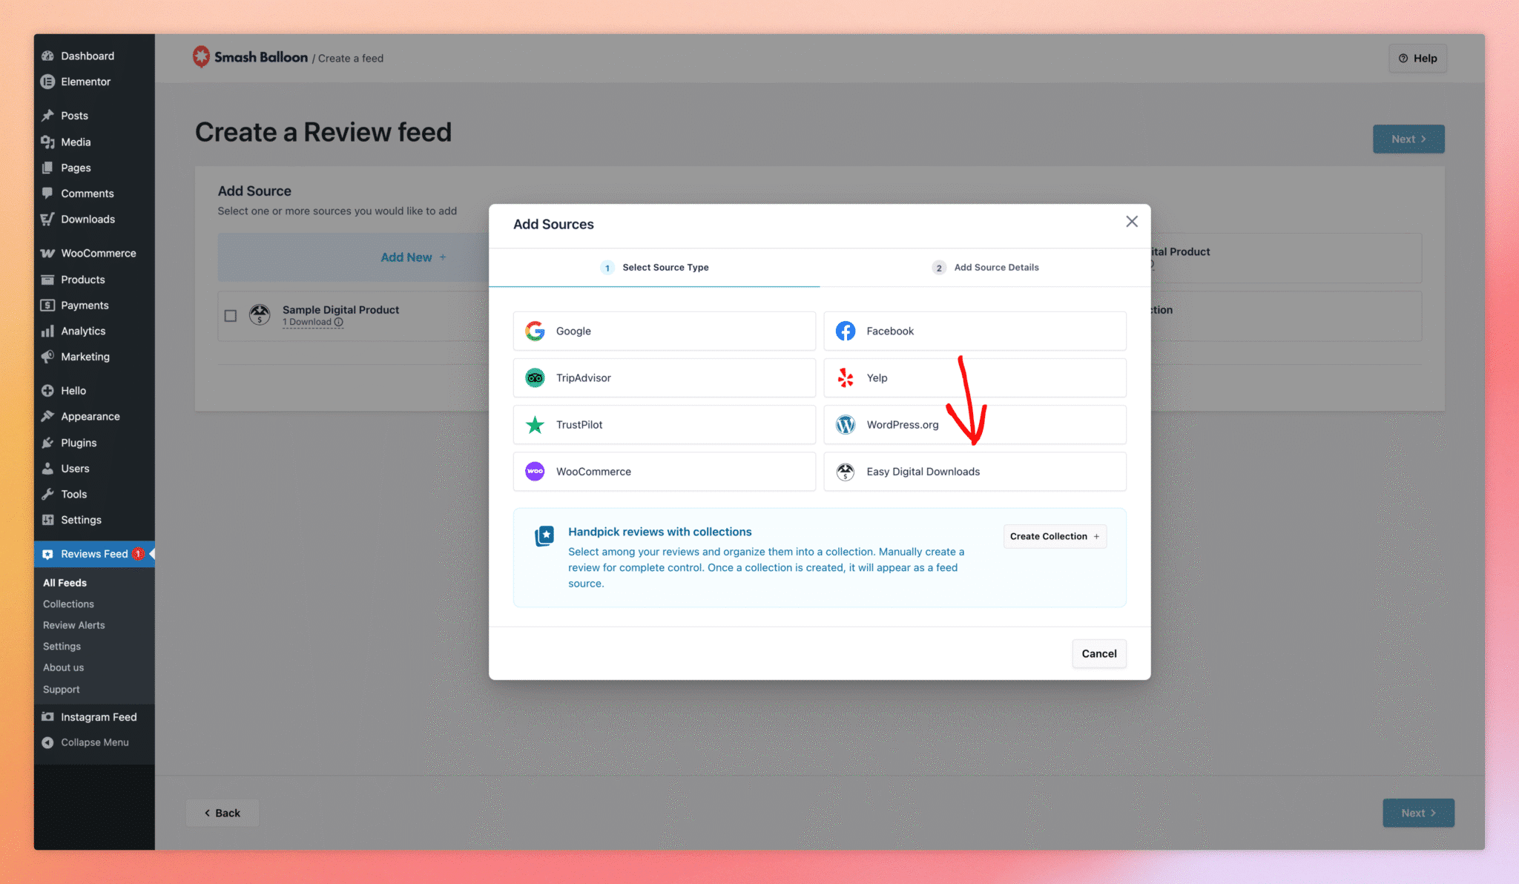The image size is (1519, 884).
Task: Click the Tools wrench icon
Action: pos(47,494)
